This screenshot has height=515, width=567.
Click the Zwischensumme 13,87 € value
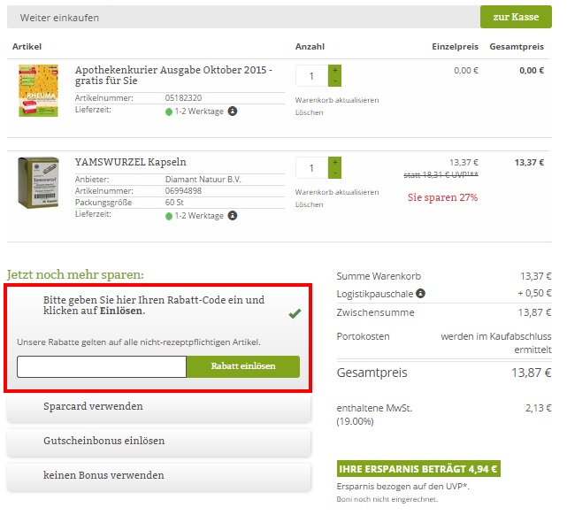pyautogui.click(x=534, y=312)
